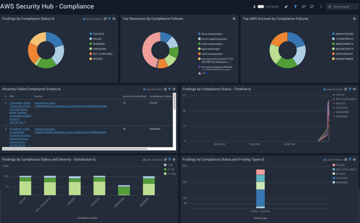Open sumologic eu-west-3 scheduled_search1 finding link

[x=70, y=131]
